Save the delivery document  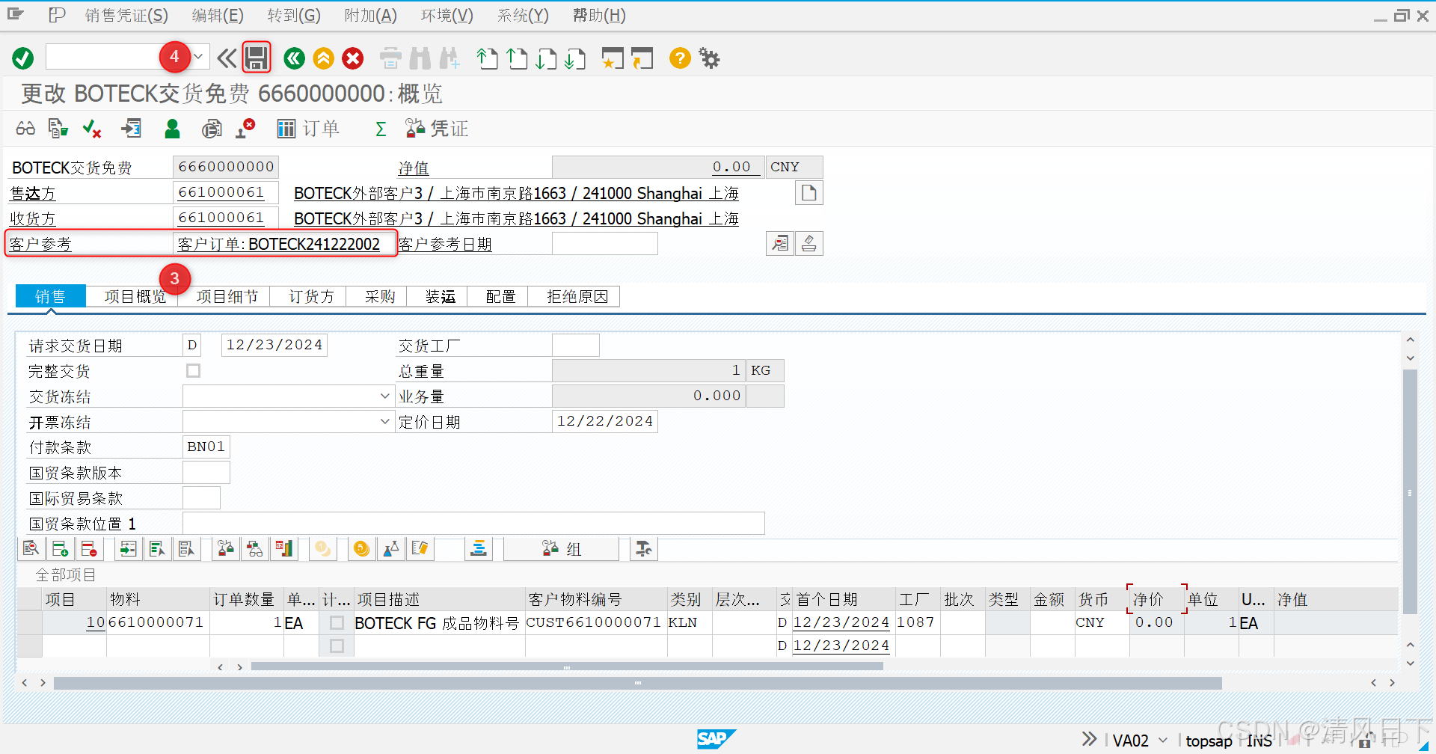257,58
